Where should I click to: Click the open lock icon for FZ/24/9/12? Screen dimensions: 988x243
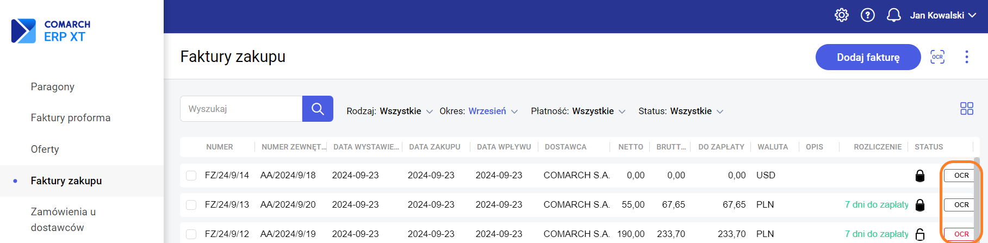920,234
